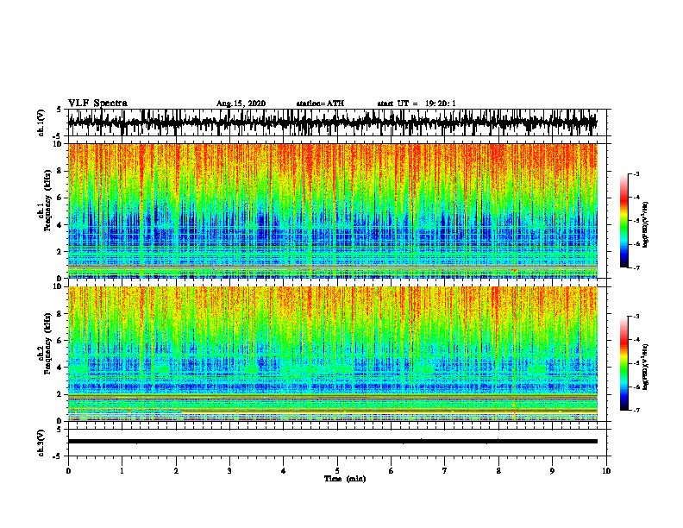This screenshot has height=528, width=683.
Task: Click the time axis tick label "6"
Action: tap(392, 471)
